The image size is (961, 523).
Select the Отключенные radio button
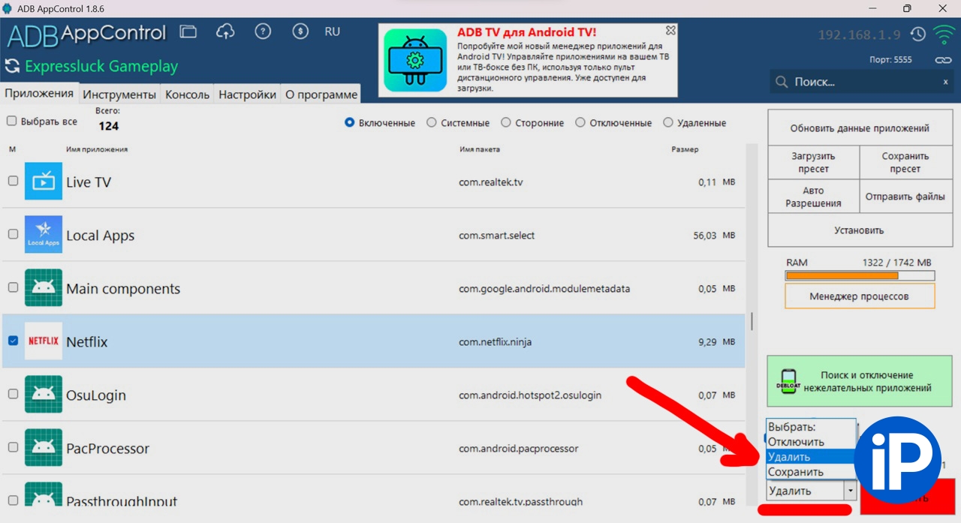pyautogui.click(x=580, y=122)
